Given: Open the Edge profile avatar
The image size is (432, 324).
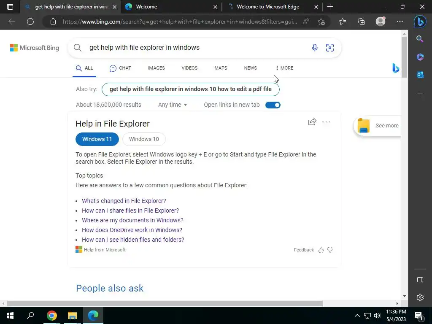Looking at the screenshot, I should [381, 22].
